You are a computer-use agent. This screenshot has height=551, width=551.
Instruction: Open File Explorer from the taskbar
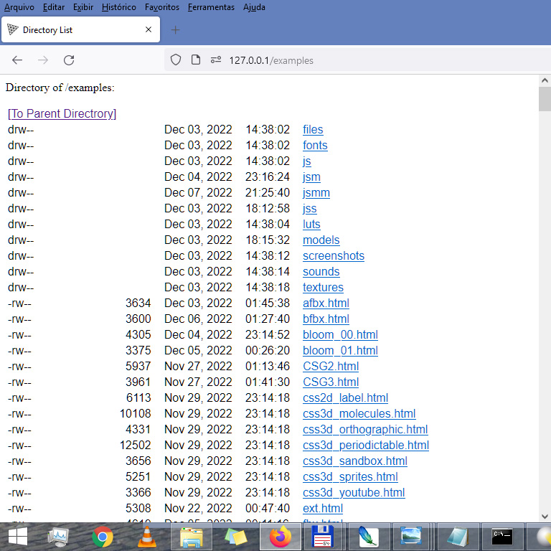coord(191,537)
